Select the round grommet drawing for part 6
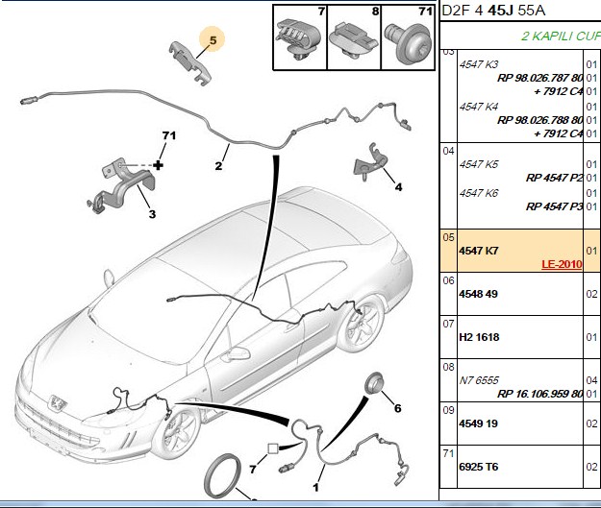Viewport: 601px width, 508px height. tap(374, 382)
